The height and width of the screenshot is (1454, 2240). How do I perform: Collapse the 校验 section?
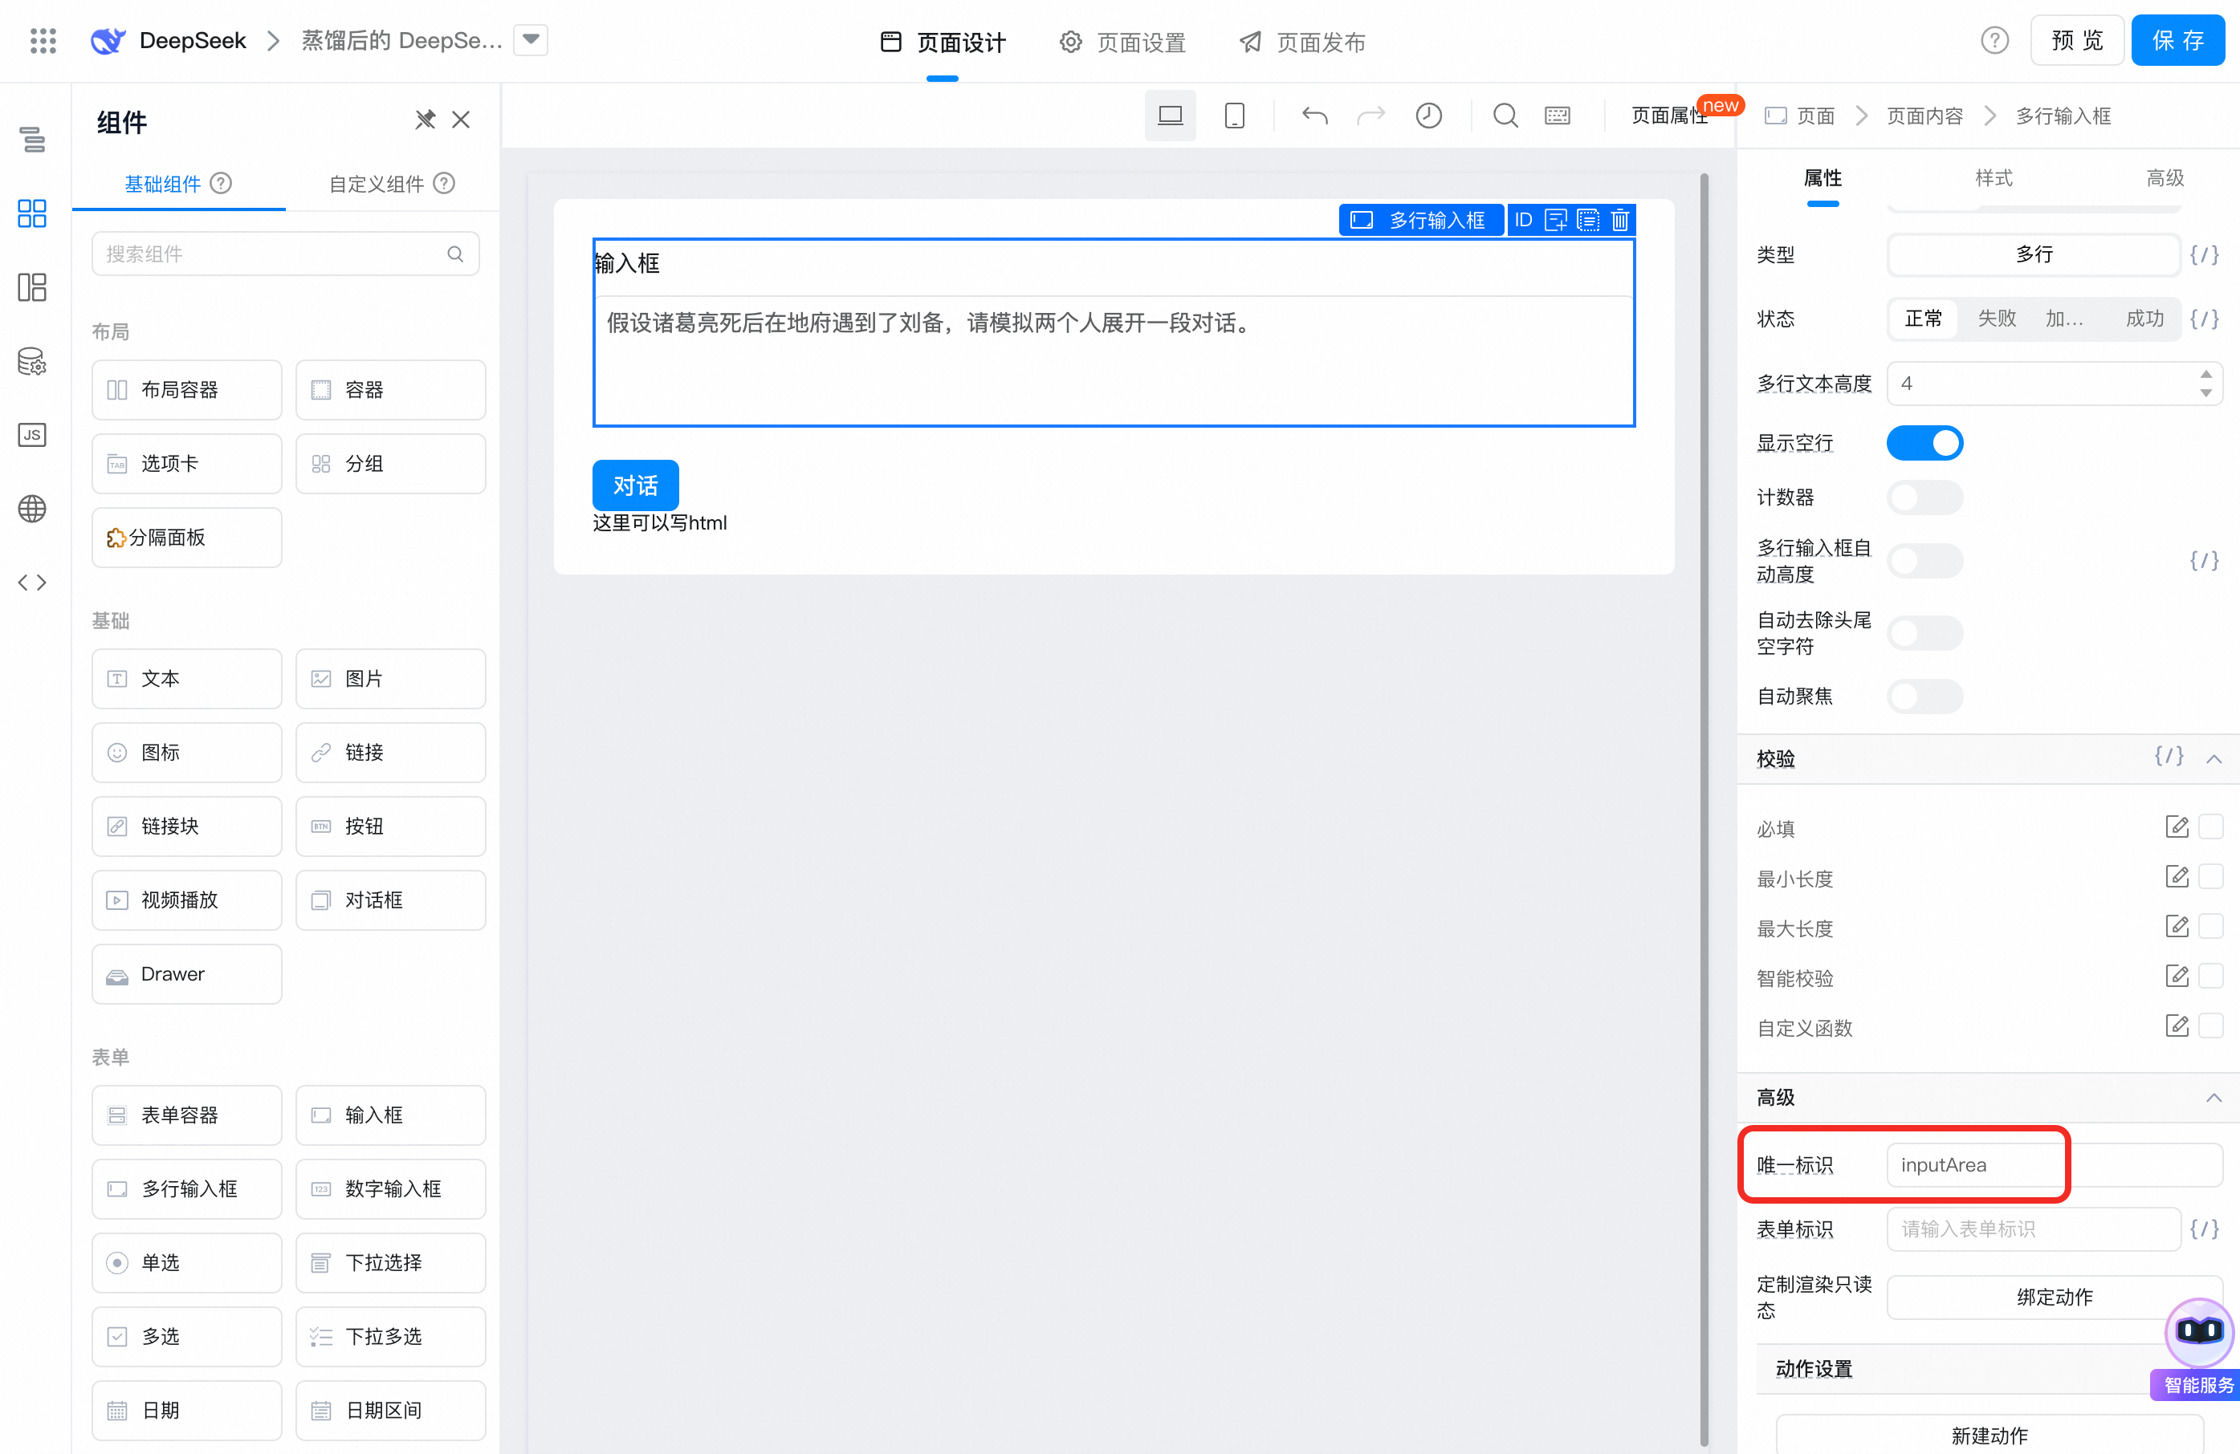(2214, 758)
